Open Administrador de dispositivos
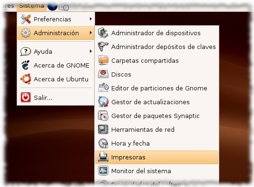 [157, 33]
